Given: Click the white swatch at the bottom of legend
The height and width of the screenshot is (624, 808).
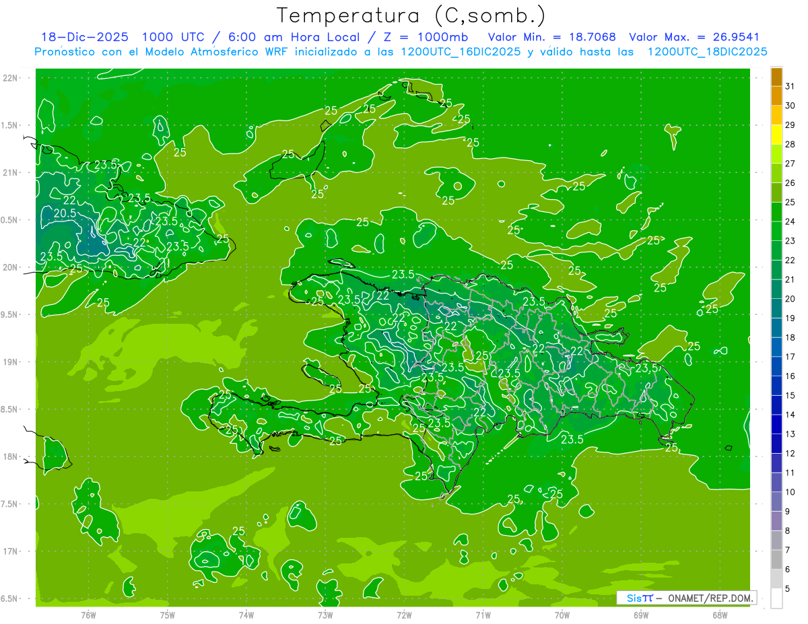Looking at the screenshot, I should click(x=776, y=598).
